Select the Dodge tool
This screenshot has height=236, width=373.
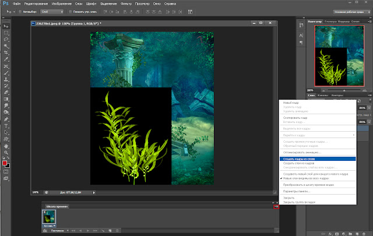pos(6,112)
